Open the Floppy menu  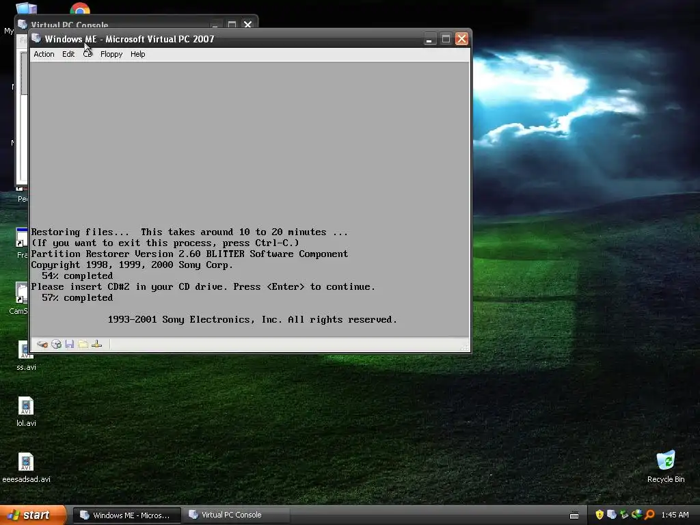[x=111, y=54]
